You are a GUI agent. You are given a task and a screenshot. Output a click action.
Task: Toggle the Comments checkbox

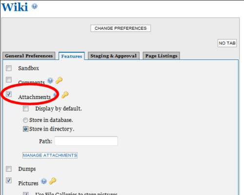pyautogui.click(x=9, y=79)
